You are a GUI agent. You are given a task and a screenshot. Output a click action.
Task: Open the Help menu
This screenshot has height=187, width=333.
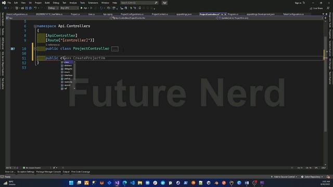point(114,3)
